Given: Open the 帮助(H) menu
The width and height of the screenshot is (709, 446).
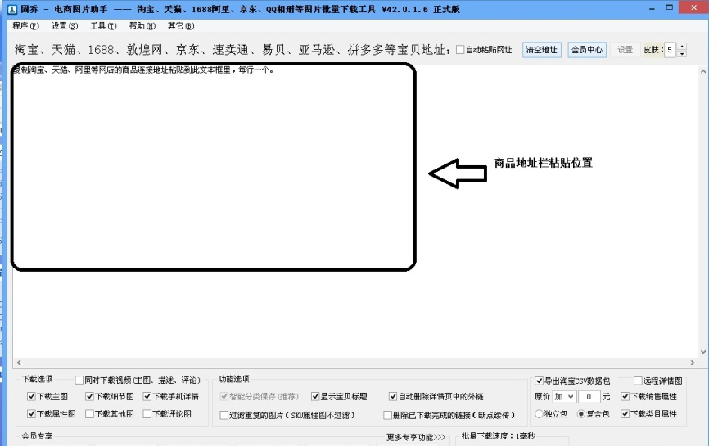Looking at the screenshot, I should [142, 25].
